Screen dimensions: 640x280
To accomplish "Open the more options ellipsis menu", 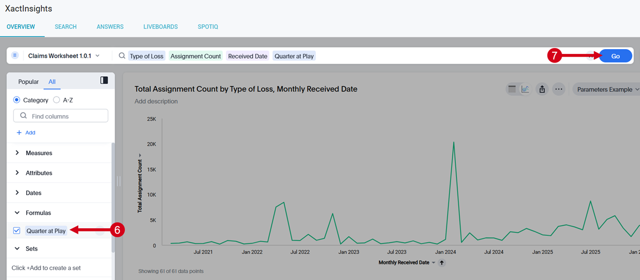I will [x=558, y=90].
